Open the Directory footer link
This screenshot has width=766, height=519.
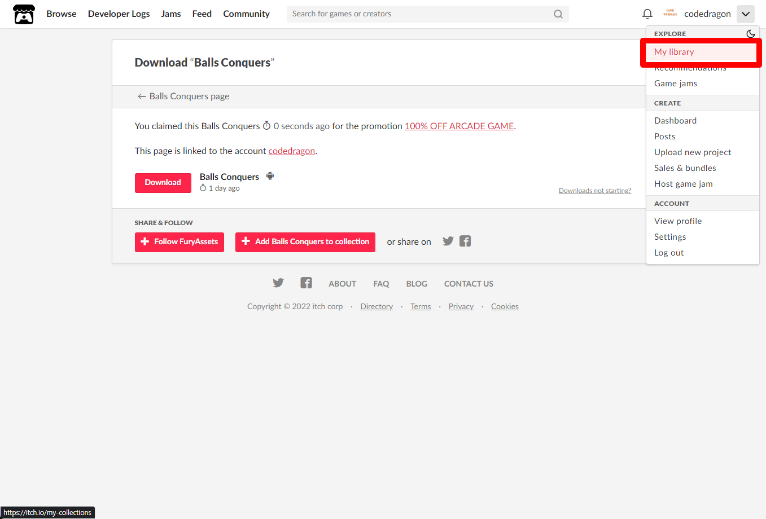(377, 307)
